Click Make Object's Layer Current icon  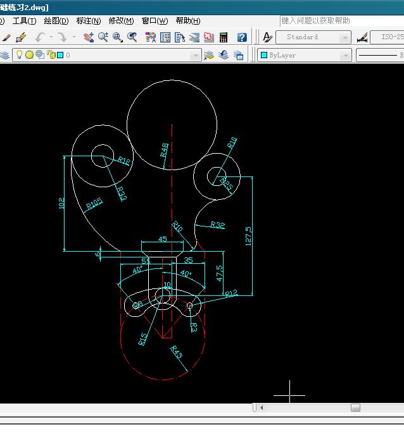click(x=209, y=55)
